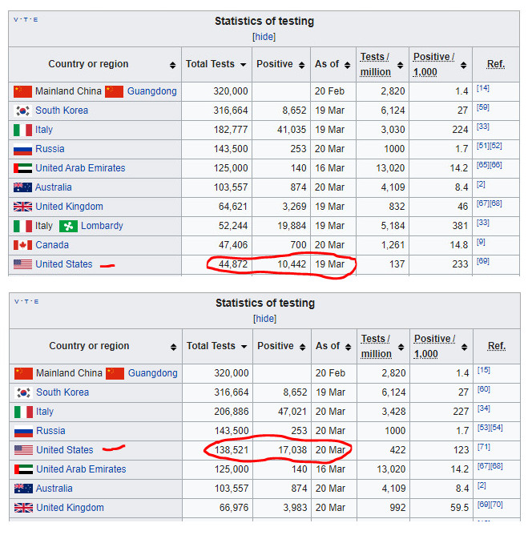The width and height of the screenshot is (528, 535).
Task: Click United Kingdom flag in bottom table
Action: tap(23, 508)
